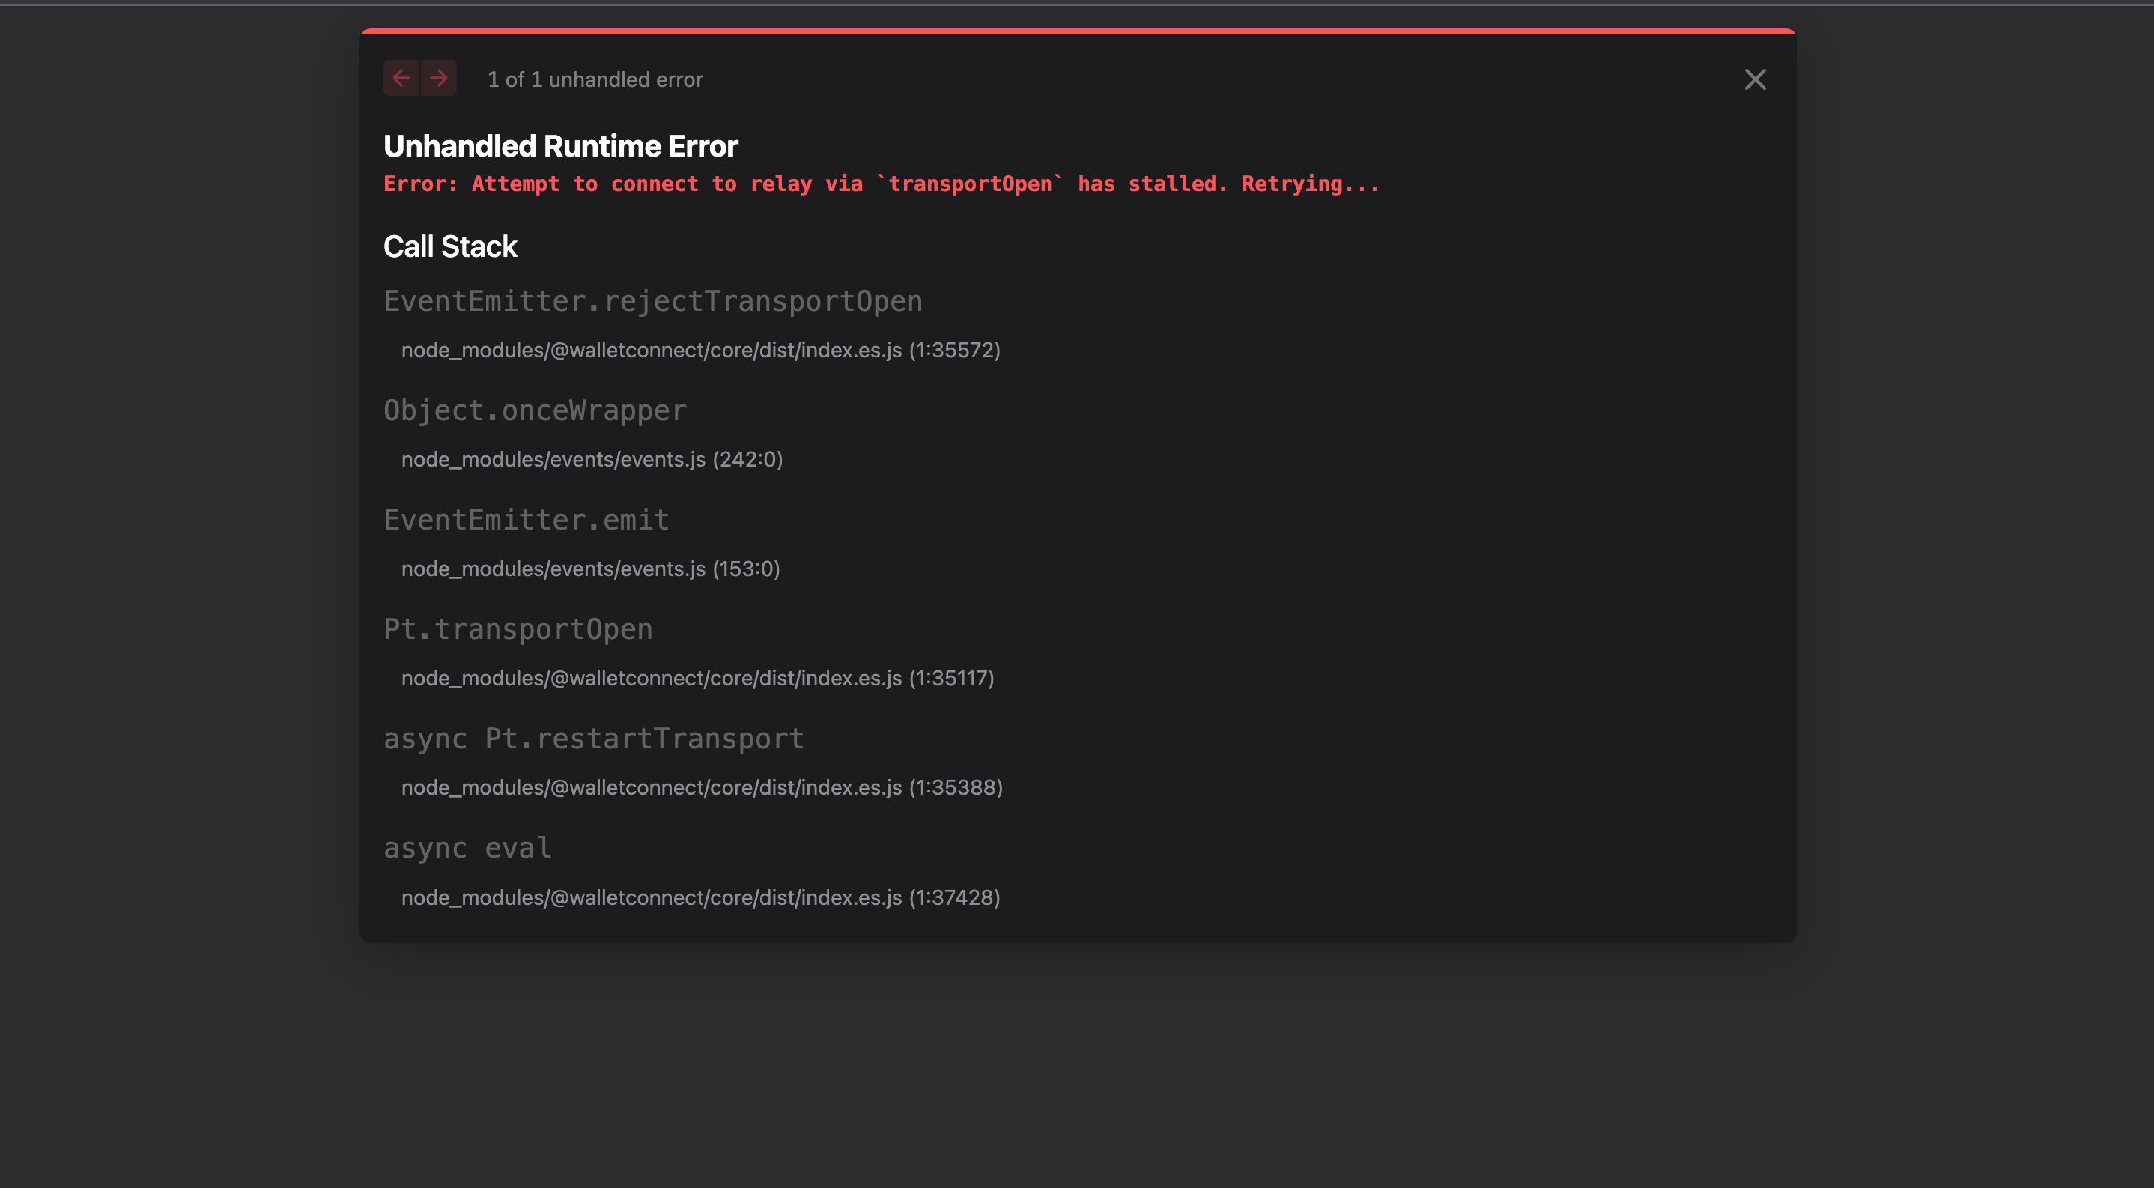Click the left arrow to view previous error
Screen dimensions: 2154x1188
pos(401,78)
